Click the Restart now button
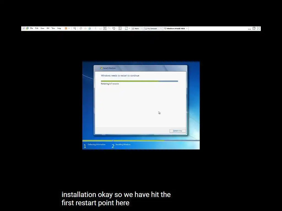This screenshot has height=211, width=282. pos(178,131)
